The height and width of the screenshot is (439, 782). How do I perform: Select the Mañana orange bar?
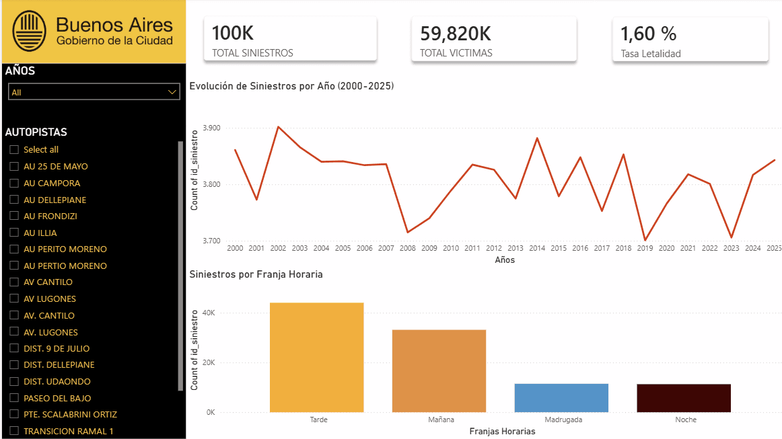click(439, 370)
